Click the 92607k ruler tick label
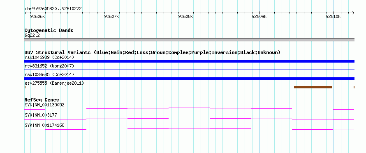 [x=111, y=16]
